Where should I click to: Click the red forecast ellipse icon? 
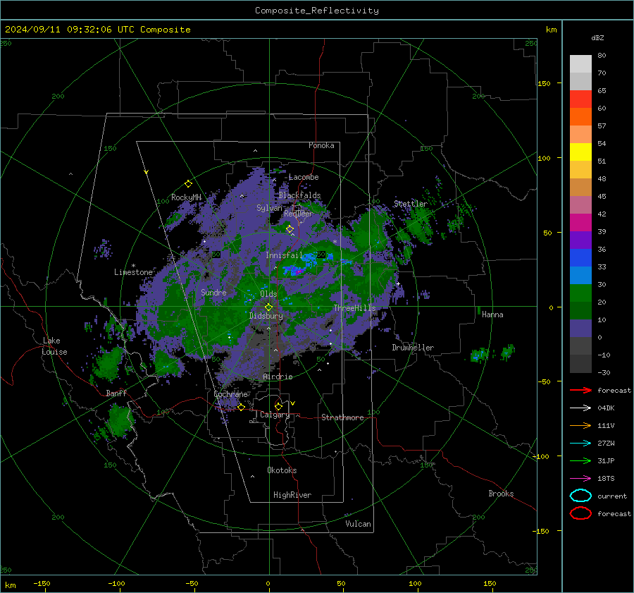point(580,513)
